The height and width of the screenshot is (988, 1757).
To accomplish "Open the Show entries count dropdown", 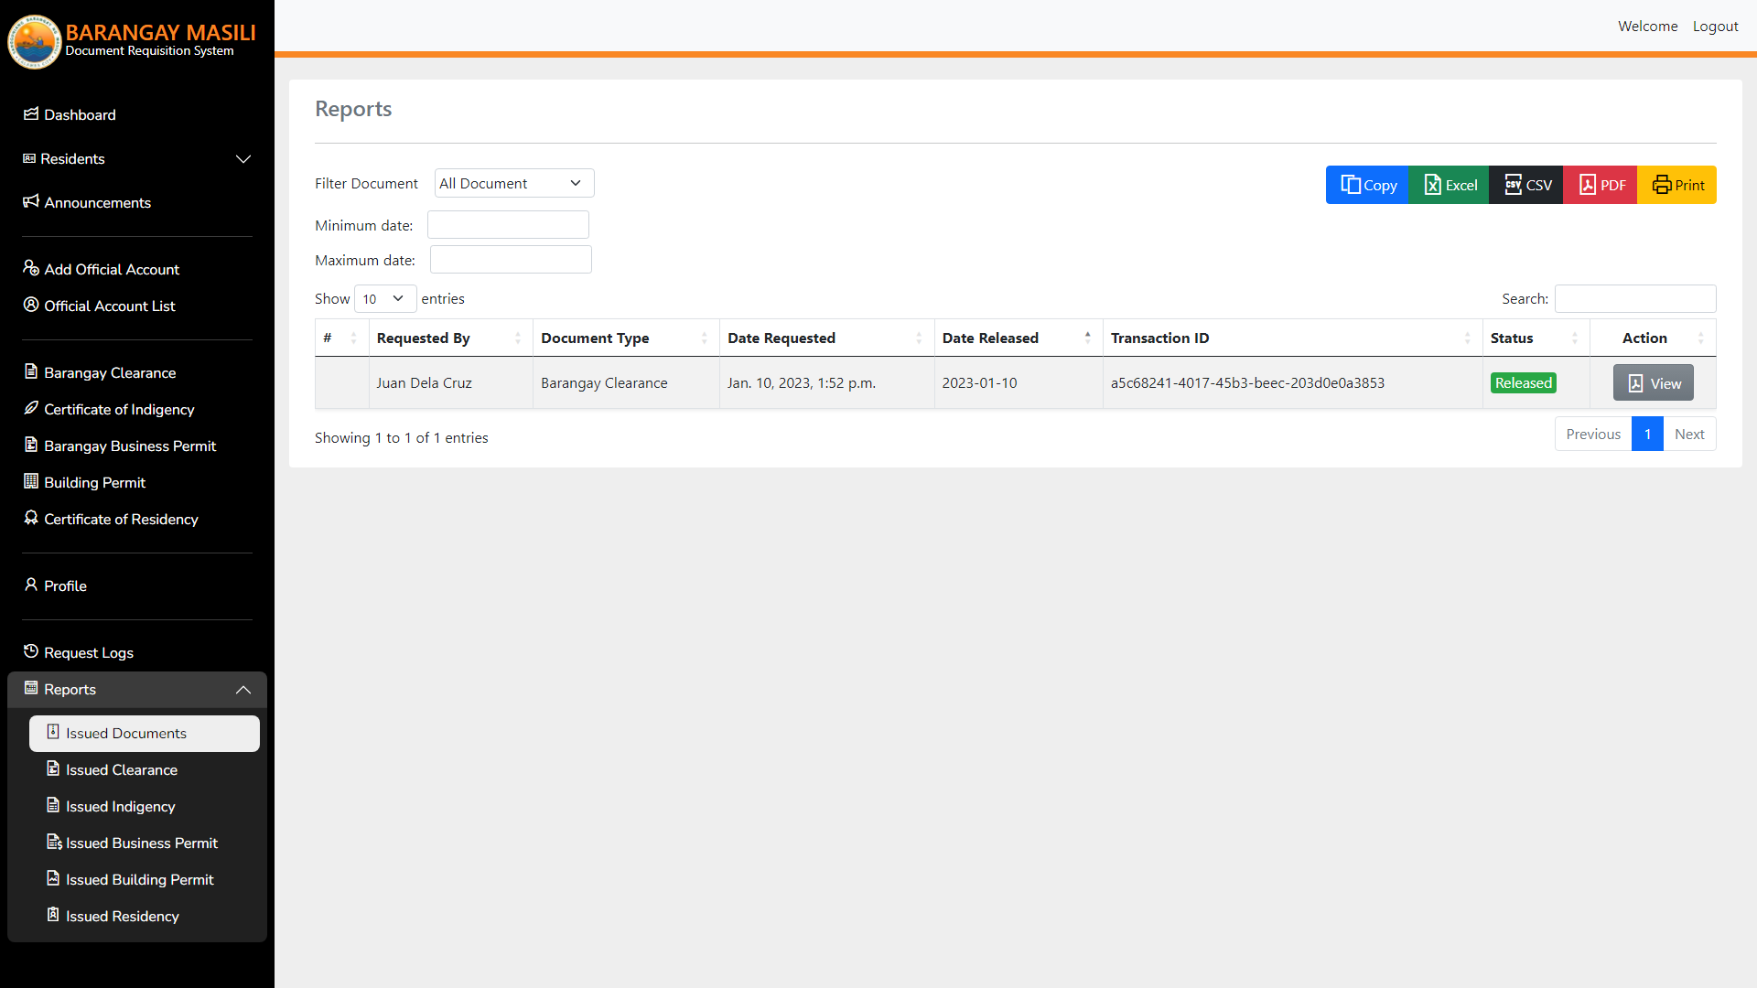I will click(384, 299).
